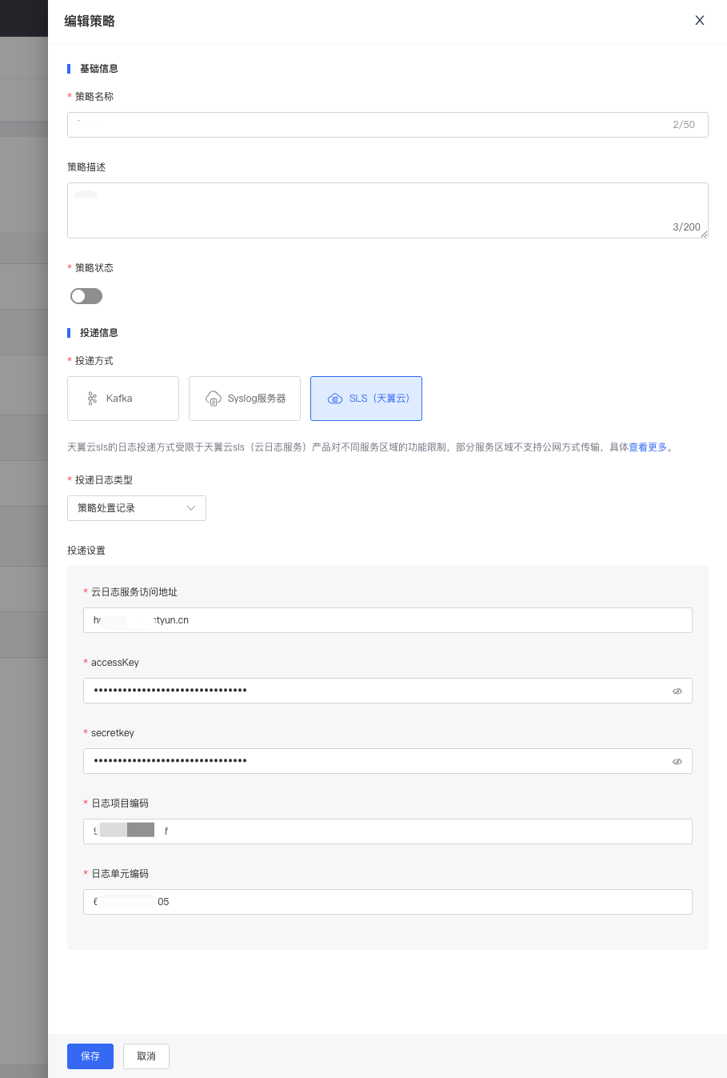
Task: Open the 查看更多 link
Action: coord(647,447)
